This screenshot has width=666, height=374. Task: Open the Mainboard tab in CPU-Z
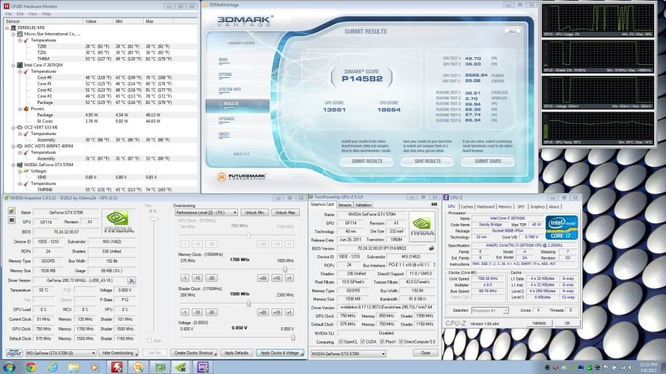(x=485, y=207)
